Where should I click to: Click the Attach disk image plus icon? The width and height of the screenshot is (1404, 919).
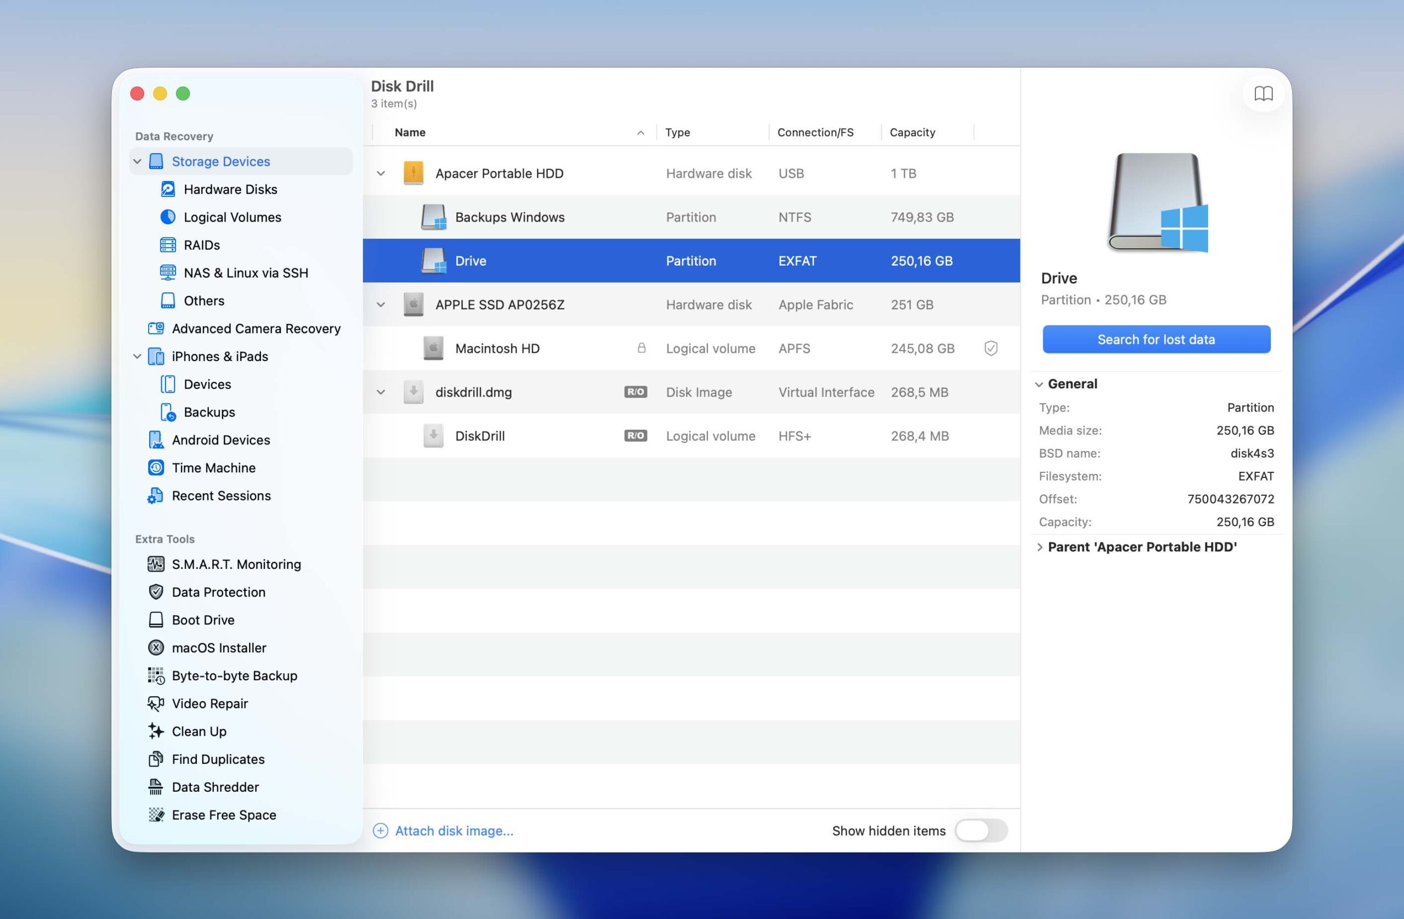coord(381,831)
